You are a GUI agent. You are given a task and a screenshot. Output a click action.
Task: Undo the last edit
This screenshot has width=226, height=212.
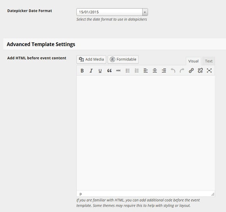[173, 71]
